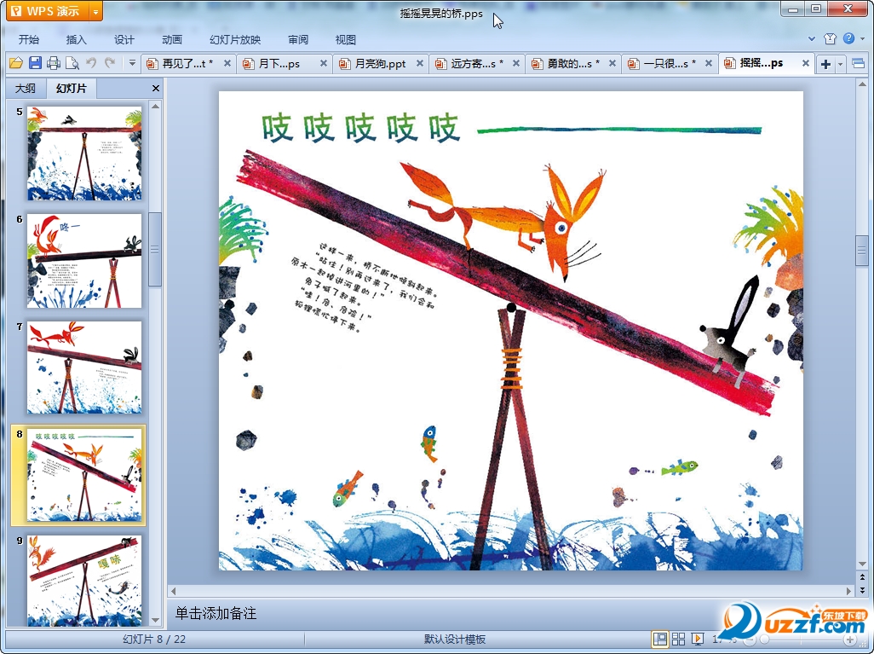Open the 视图 ribbon tab
Screen dimensions: 874x654
pyautogui.click(x=346, y=39)
